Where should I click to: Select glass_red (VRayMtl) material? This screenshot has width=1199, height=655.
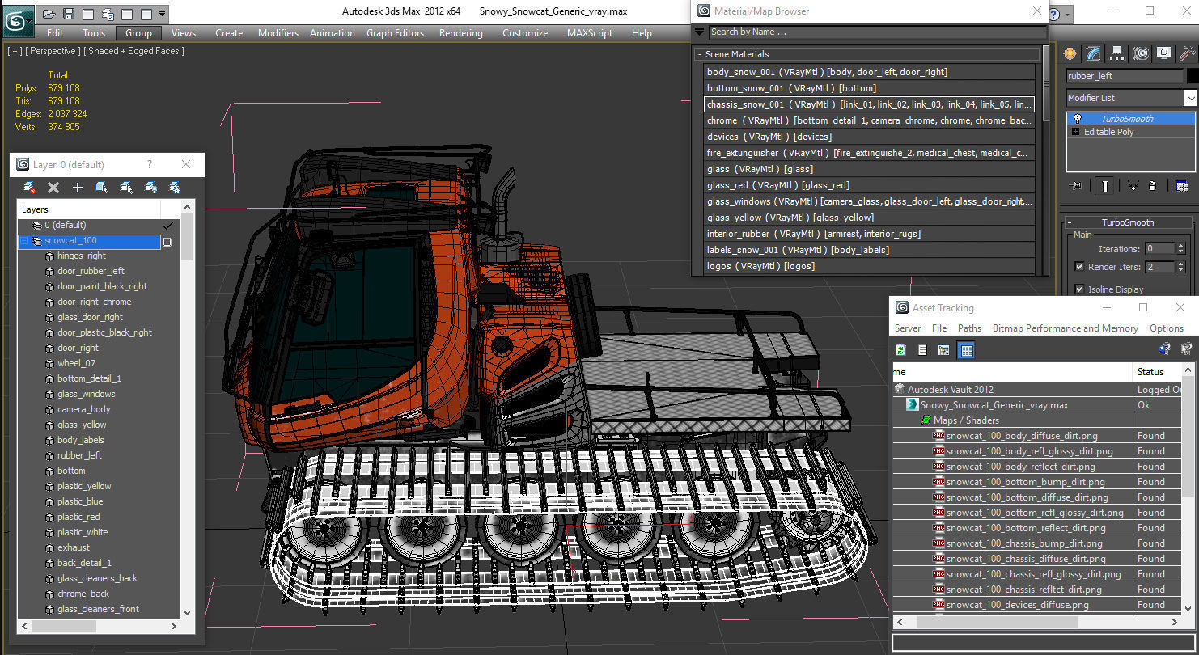click(870, 185)
